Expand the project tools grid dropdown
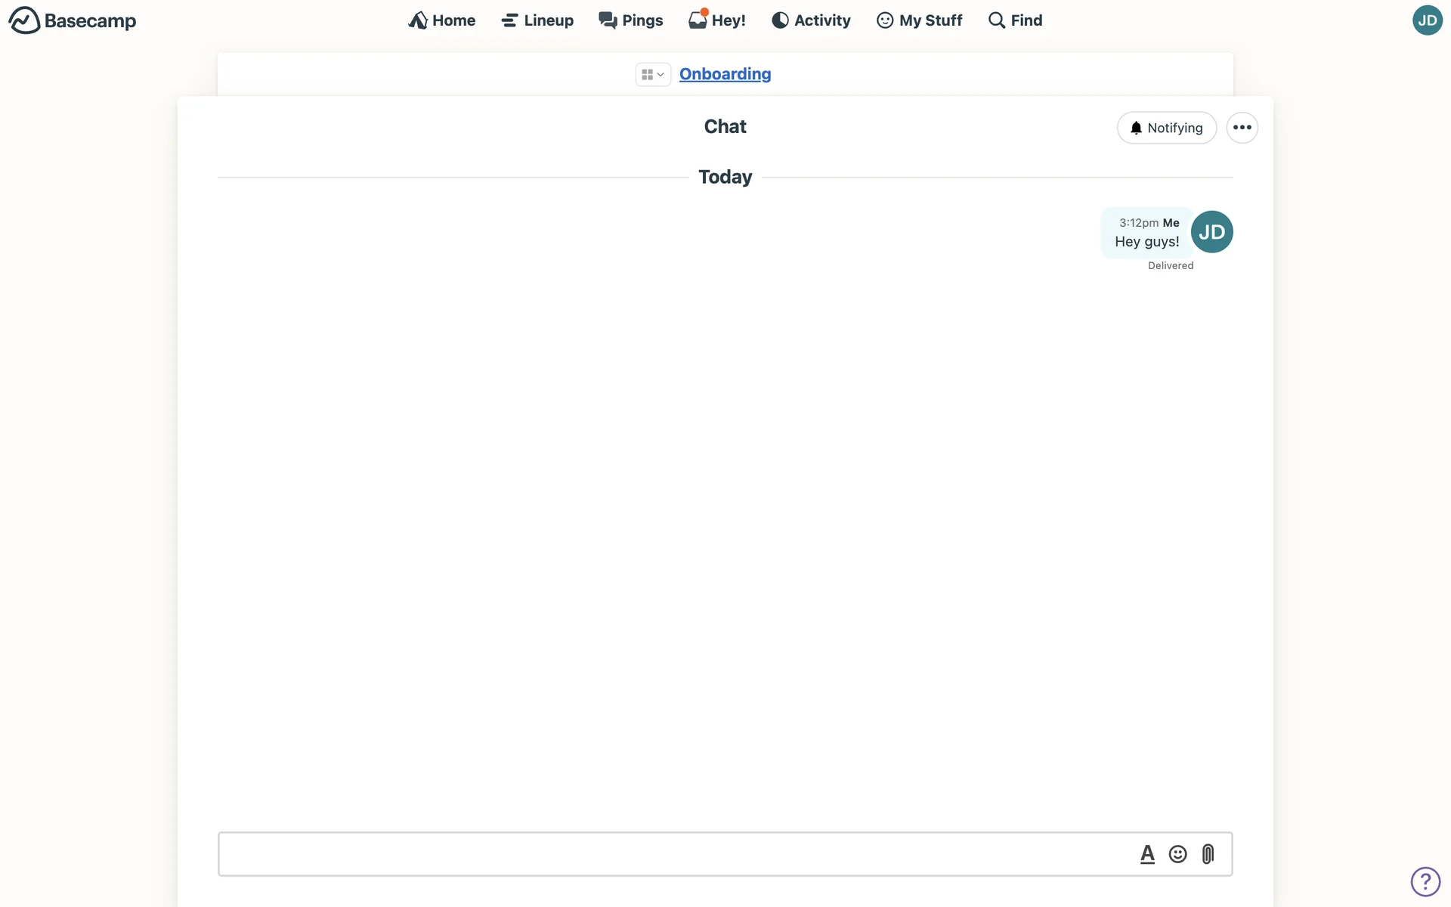The height and width of the screenshot is (907, 1451). coord(652,74)
